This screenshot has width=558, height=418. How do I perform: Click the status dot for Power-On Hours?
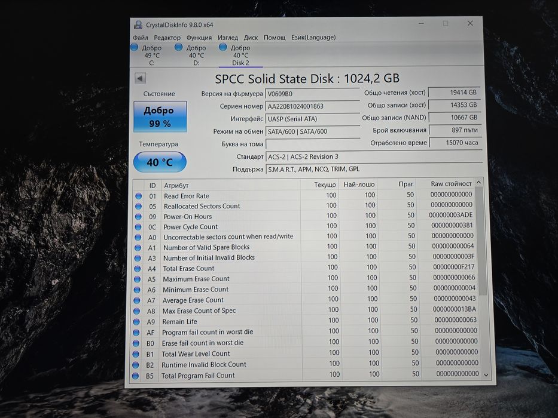138,216
